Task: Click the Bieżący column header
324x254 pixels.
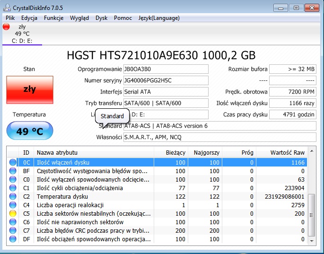Action: [171, 152]
